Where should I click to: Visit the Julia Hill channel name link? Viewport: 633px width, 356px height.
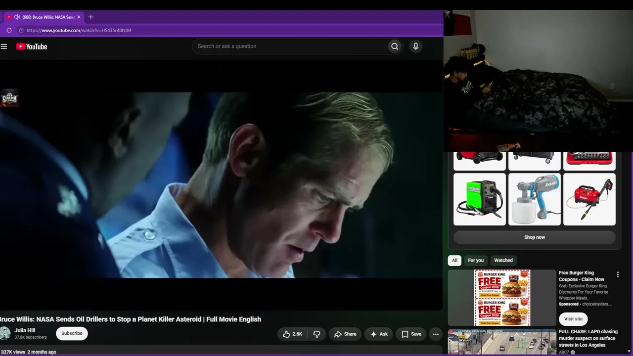click(25, 330)
